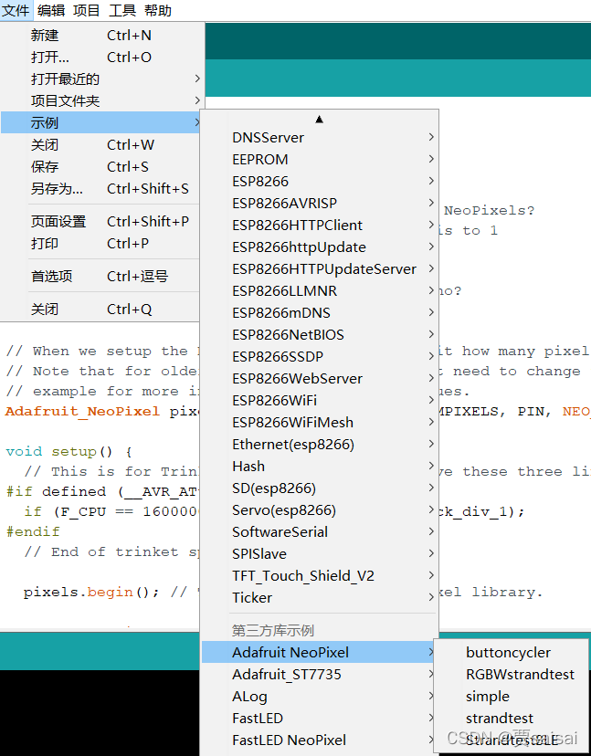Open the TFT_Touch_Shield_V2 examples submenu

click(320, 576)
